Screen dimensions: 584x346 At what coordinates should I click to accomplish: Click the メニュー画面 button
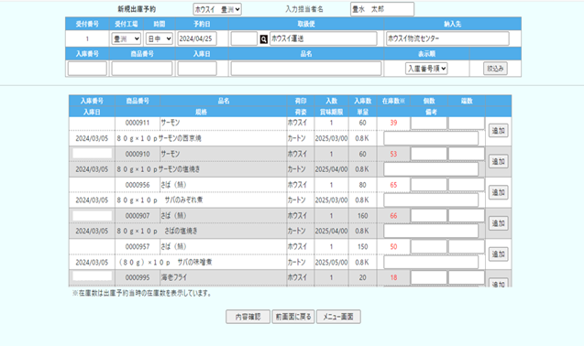[x=338, y=317]
